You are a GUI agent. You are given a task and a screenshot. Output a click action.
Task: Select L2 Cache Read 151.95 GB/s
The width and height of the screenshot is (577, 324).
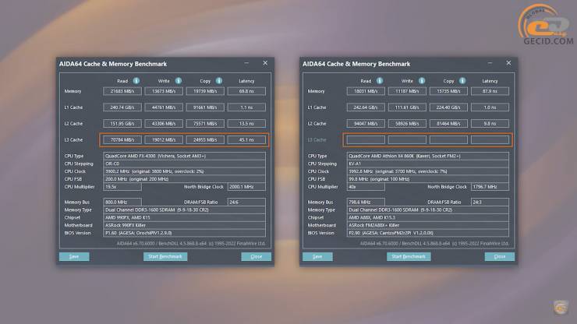(x=122, y=124)
